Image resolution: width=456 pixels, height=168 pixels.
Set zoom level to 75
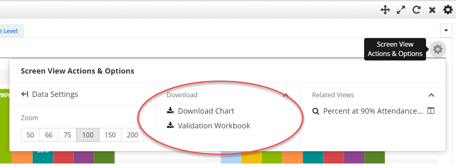coord(67,135)
